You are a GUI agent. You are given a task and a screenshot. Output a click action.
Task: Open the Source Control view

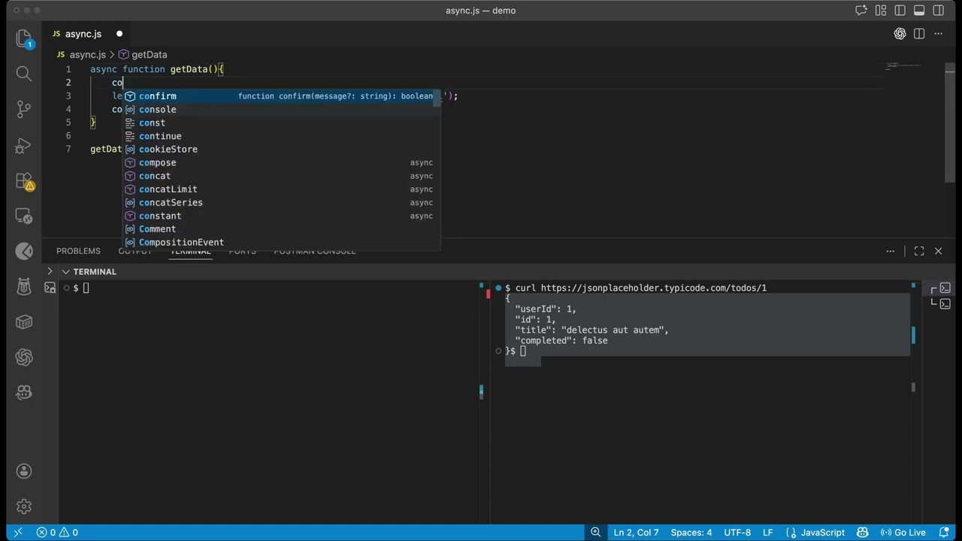24,109
